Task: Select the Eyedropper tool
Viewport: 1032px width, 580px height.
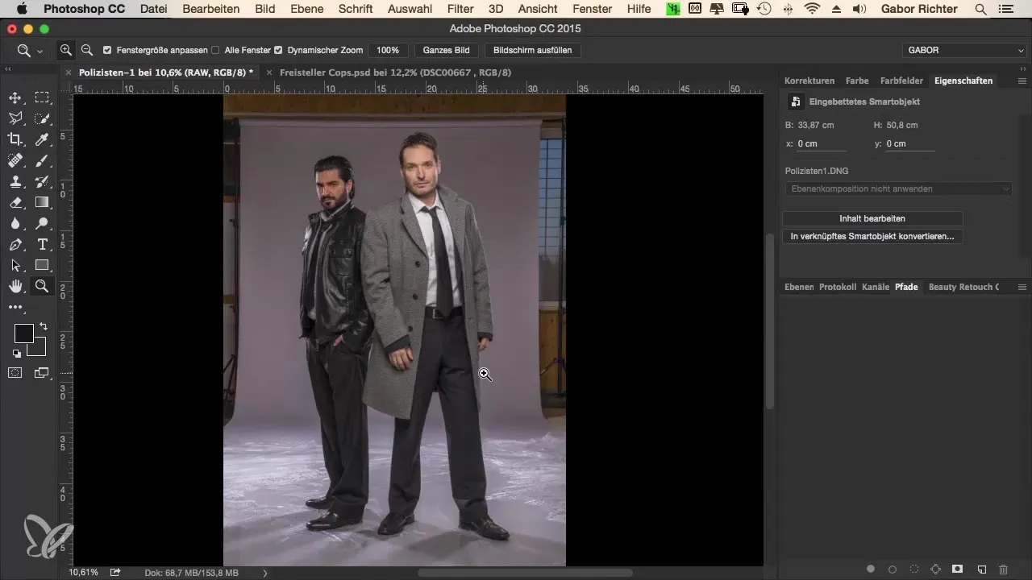Action: point(42,139)
